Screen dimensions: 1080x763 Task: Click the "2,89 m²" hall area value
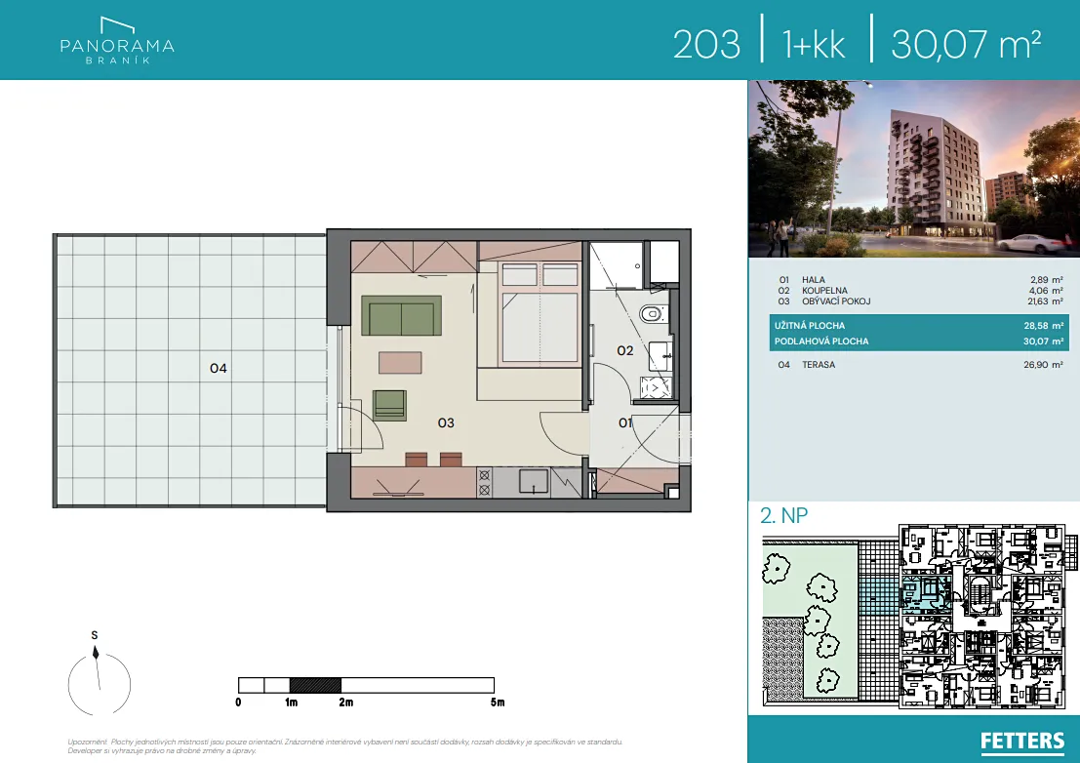point(1047,280)
